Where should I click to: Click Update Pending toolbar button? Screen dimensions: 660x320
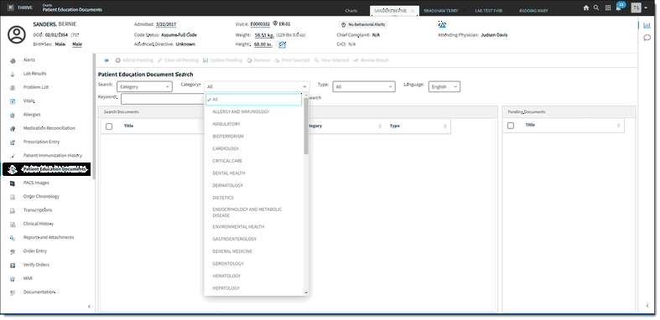click(x=223, y=60)
